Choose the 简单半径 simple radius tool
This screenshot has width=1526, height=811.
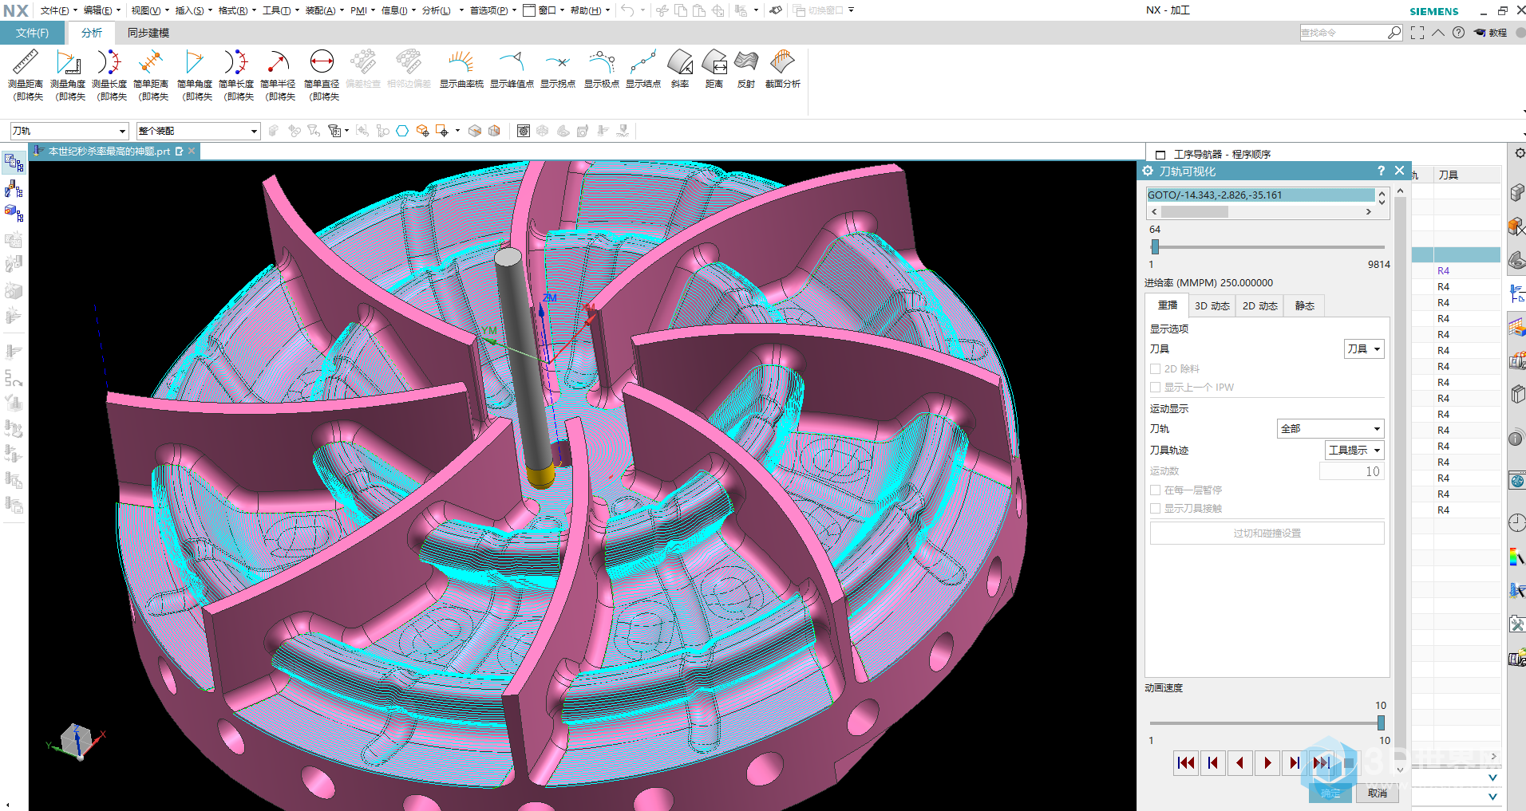click(x=278, y=75)
